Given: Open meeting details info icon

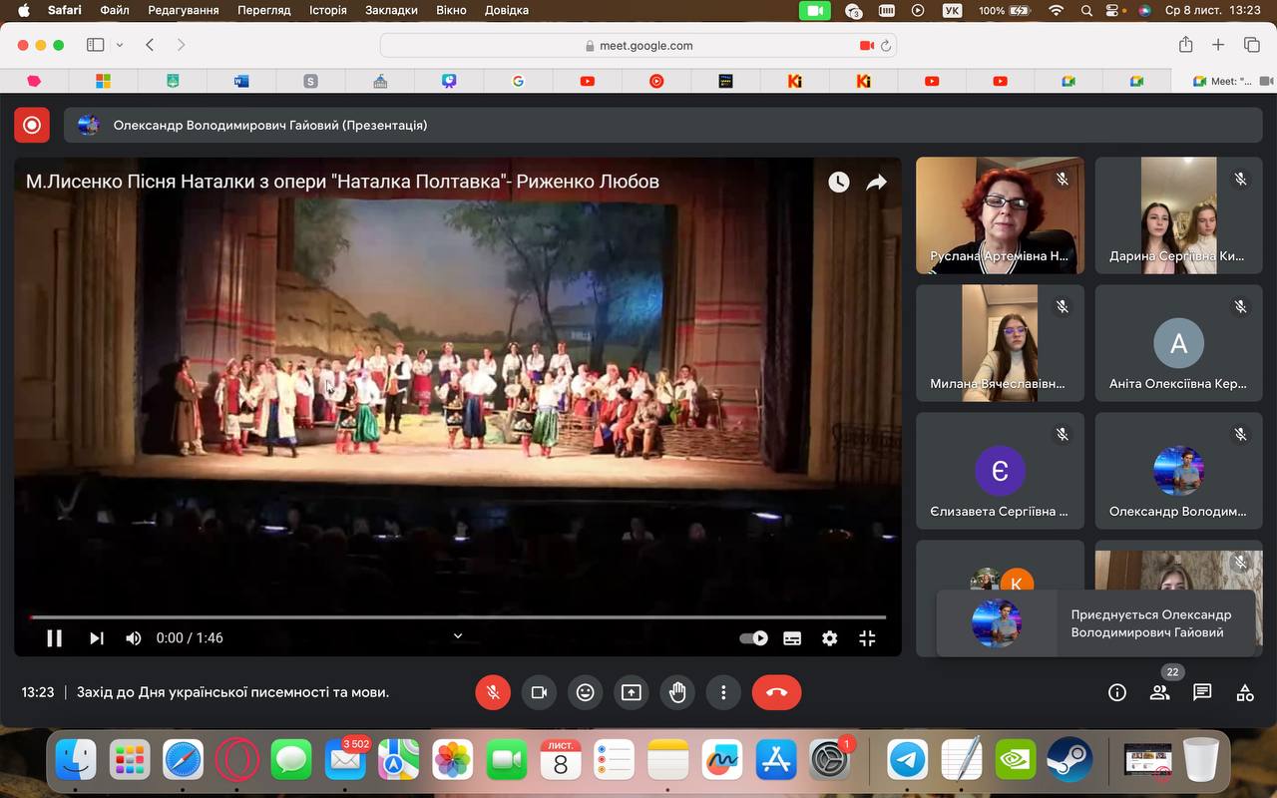Looking at the screenshot, I should pos(1116,692).
